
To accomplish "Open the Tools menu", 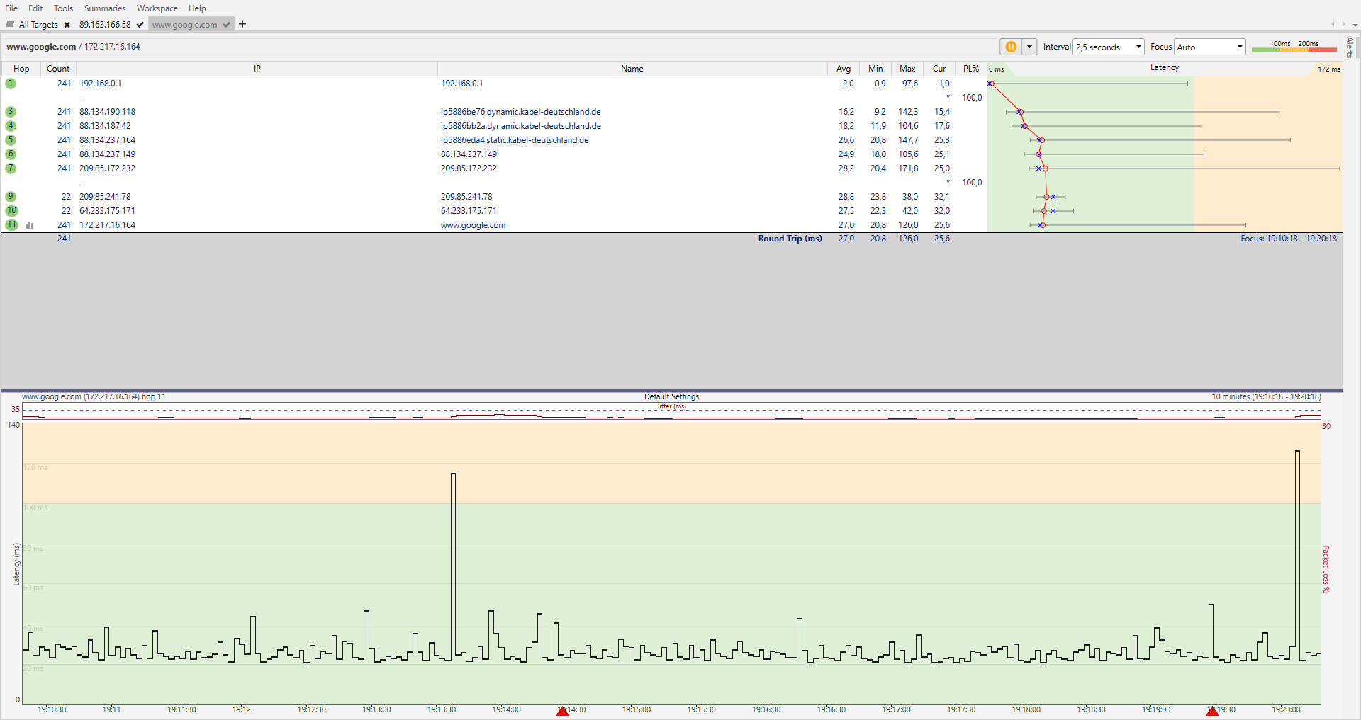I will (63, 8).
